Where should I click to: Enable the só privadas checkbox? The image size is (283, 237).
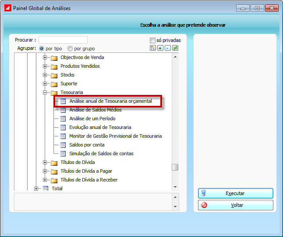[152, 40]
